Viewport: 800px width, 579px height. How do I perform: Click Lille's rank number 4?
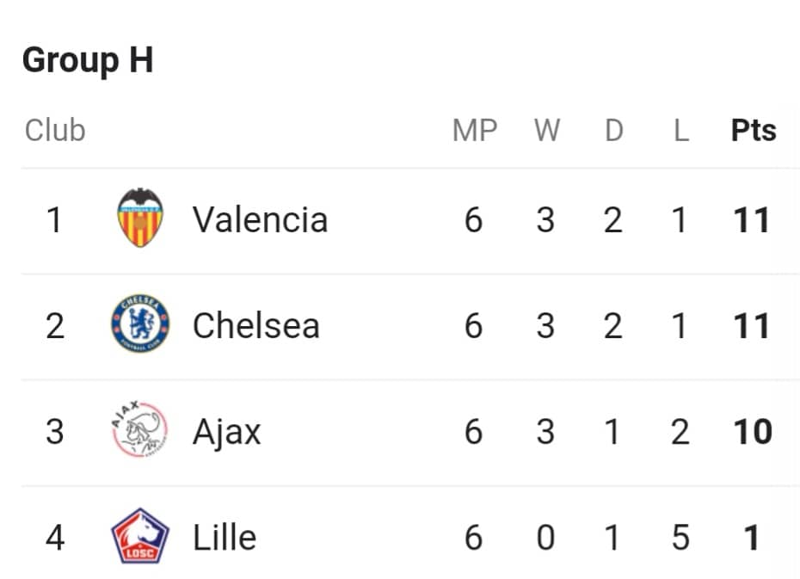click(55, 537)
